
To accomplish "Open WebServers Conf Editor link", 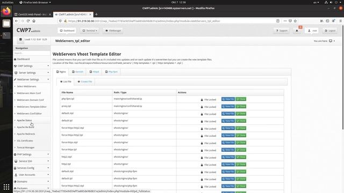I will (x=29, y=114).
